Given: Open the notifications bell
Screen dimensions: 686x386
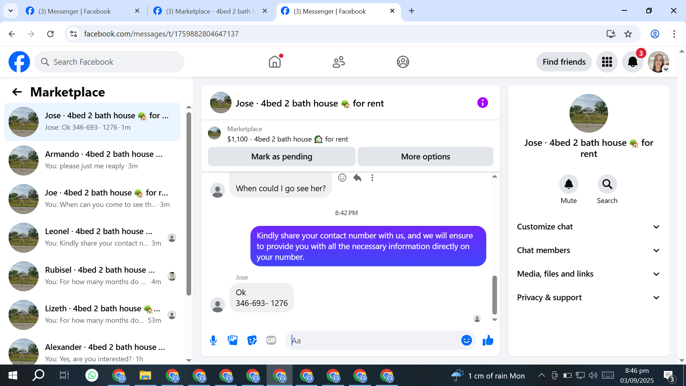Looking at the screenshot, I should pos(632,62).
